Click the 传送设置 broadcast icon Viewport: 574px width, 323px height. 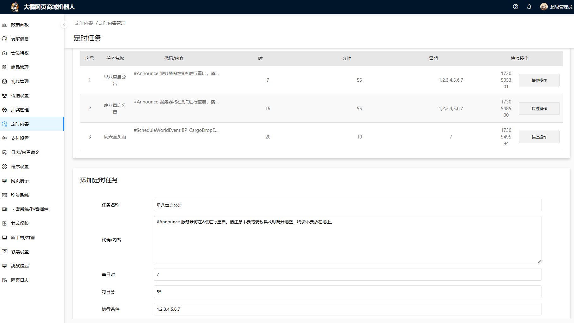coord(4,96)
